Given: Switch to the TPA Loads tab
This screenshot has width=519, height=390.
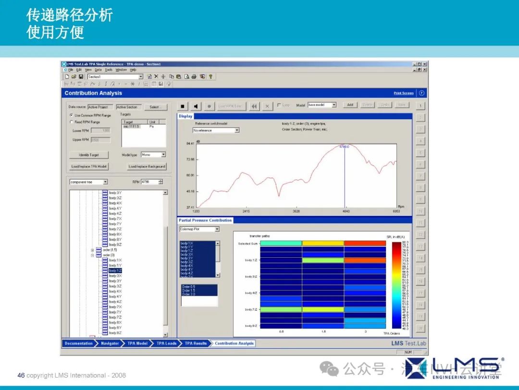Looking at the screenshot, I should click(167, 343).
